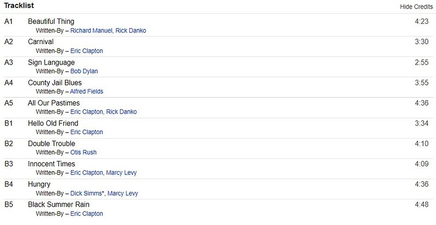The width and height of the screenshot is (436, 225).
Task: Click the Double Trouble track title
Action: [51, 143]
